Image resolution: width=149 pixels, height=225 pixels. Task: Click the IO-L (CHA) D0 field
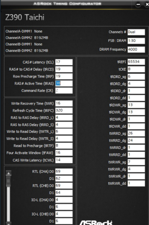[x=64, y=200]
